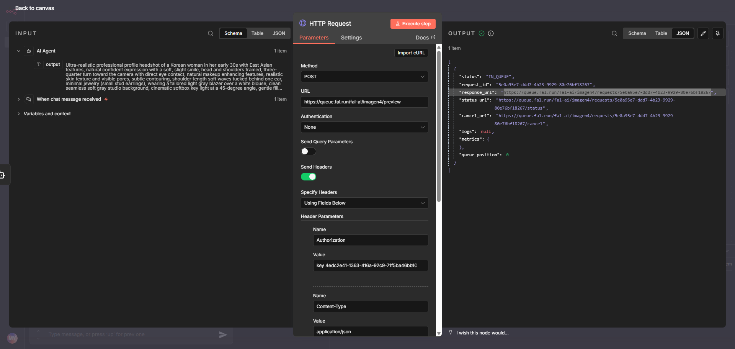
Task: Click the Content-Type name field
Action: point(371,306)
